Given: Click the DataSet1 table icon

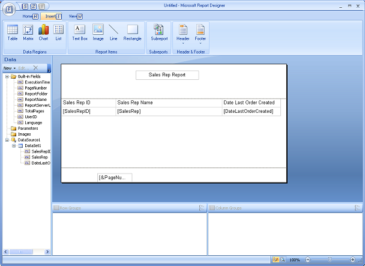Looking at the screenshot, I should pos(20,145).
